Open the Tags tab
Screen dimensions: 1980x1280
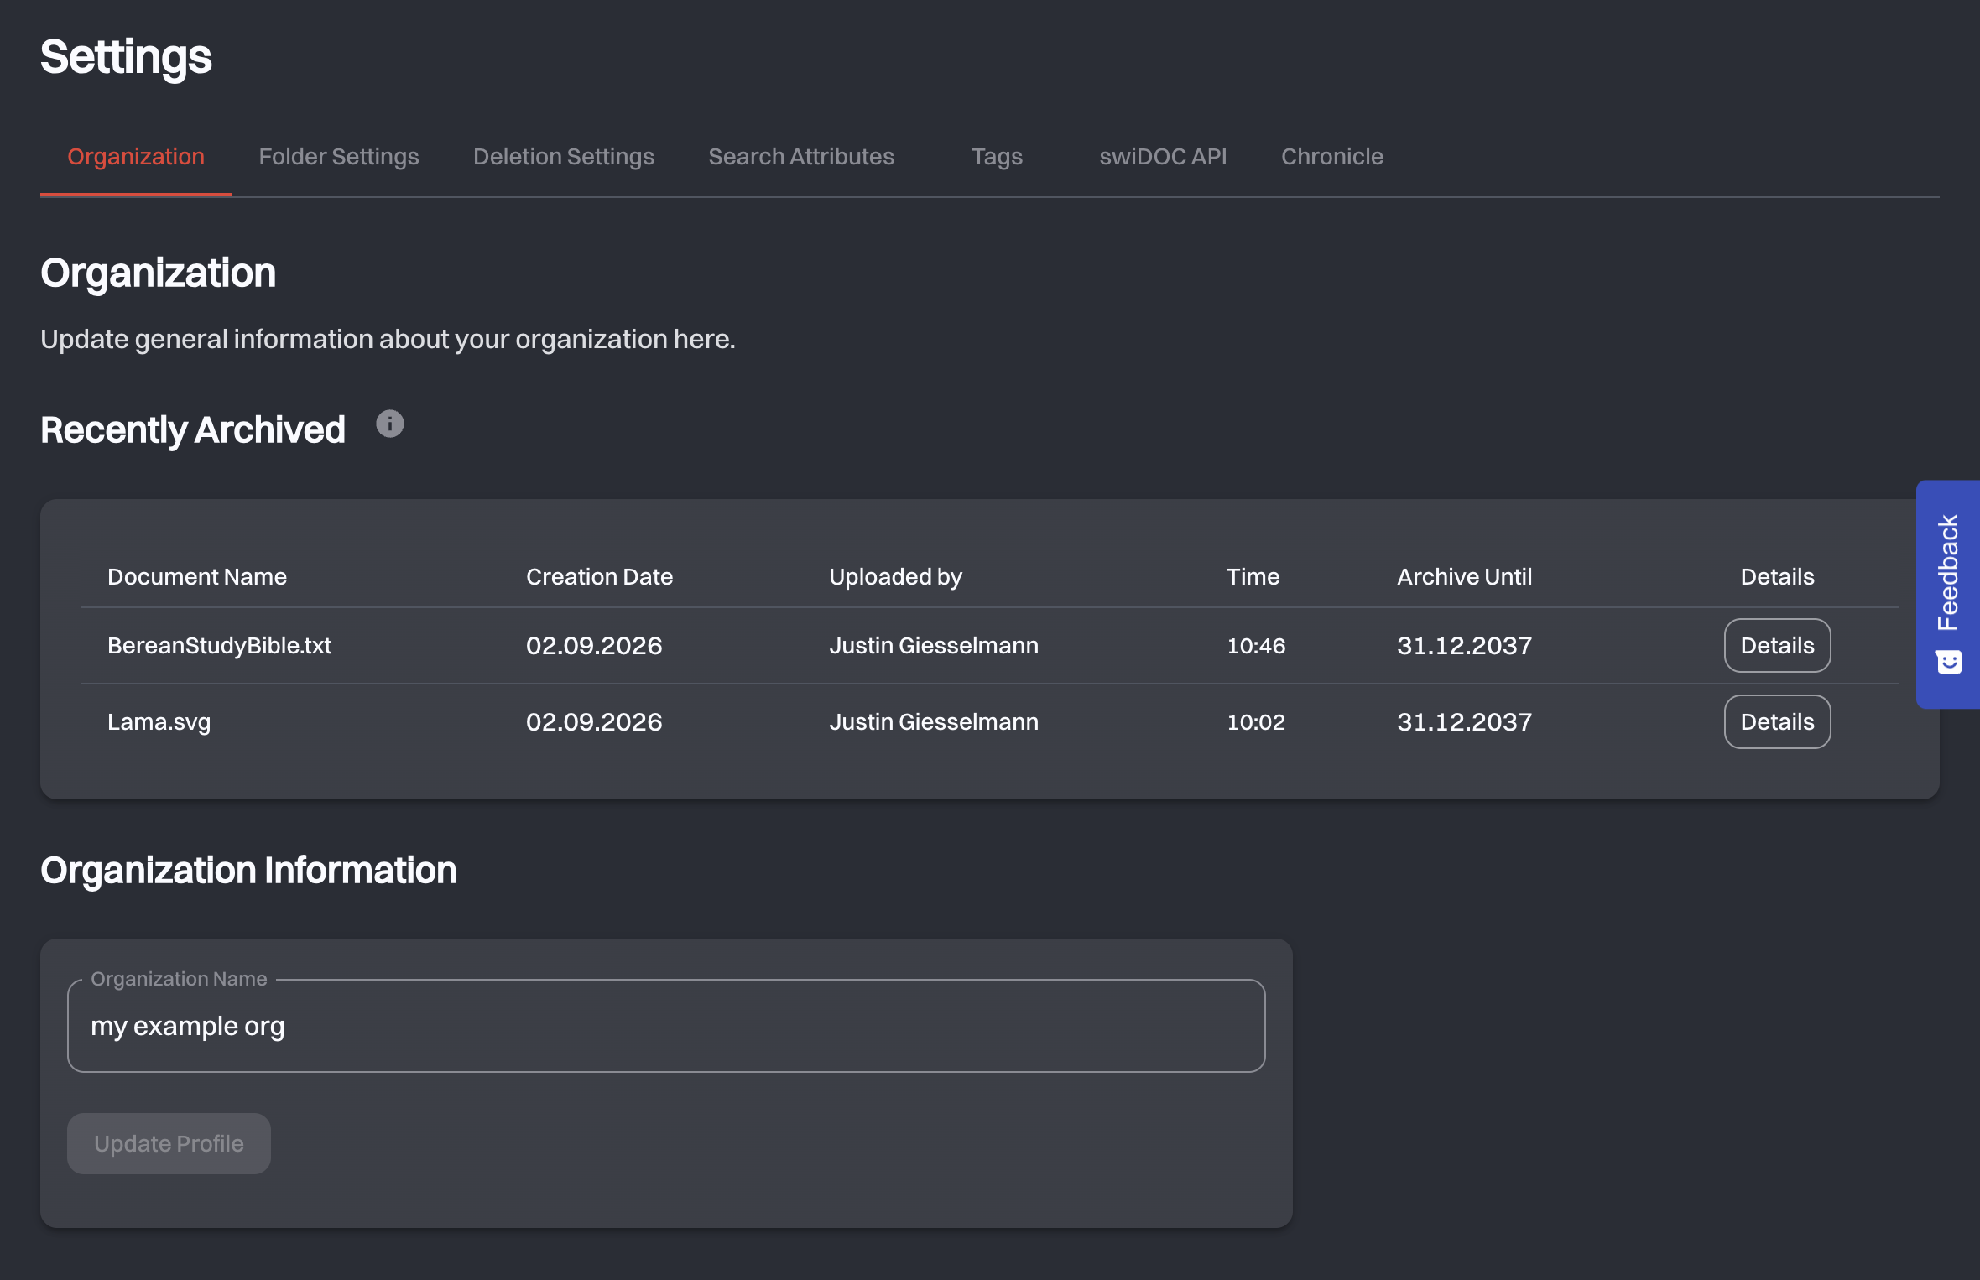997,157
